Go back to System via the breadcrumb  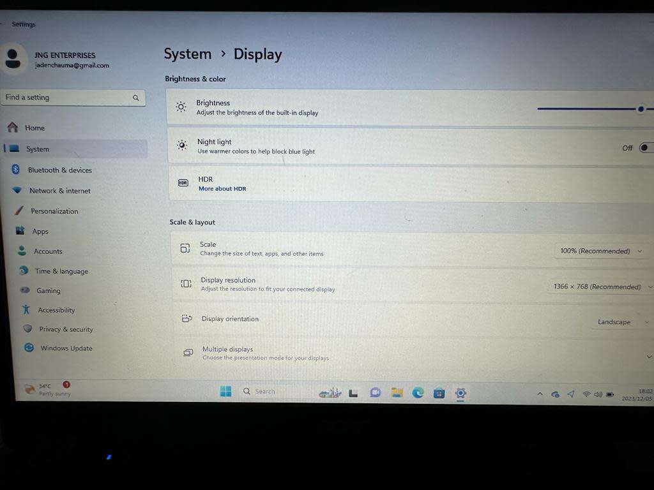click(x=187, y=54)
